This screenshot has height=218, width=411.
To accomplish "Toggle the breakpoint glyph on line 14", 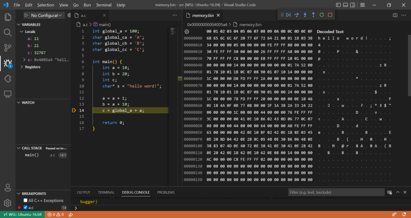I will 74,111.
